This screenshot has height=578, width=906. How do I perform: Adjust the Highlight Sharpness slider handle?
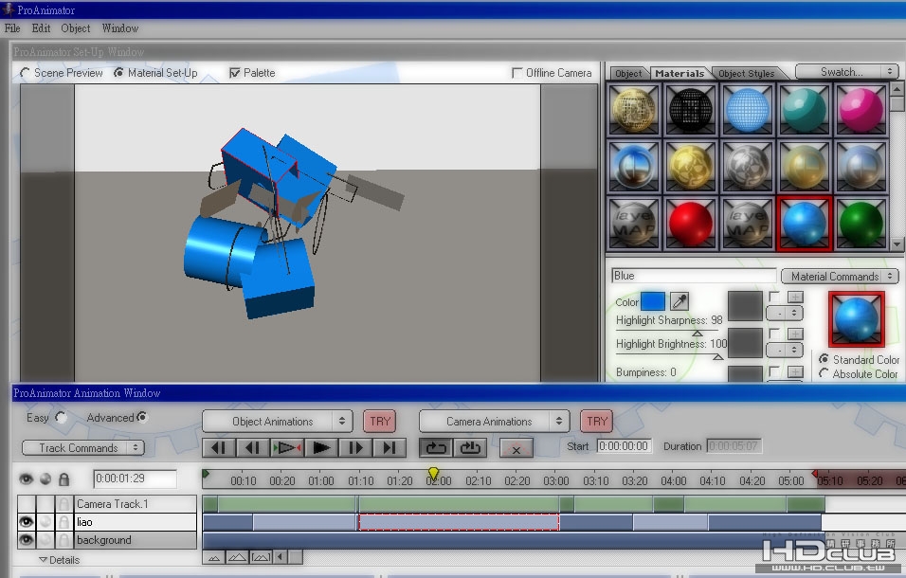click(x=698, y=334)
